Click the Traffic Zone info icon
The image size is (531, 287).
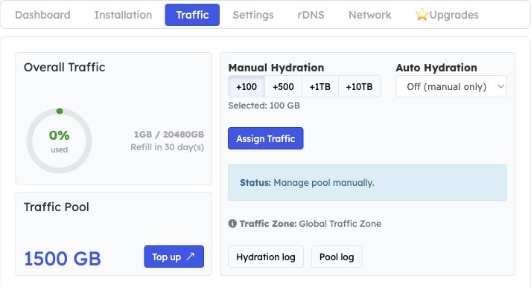tap(232, 224)
